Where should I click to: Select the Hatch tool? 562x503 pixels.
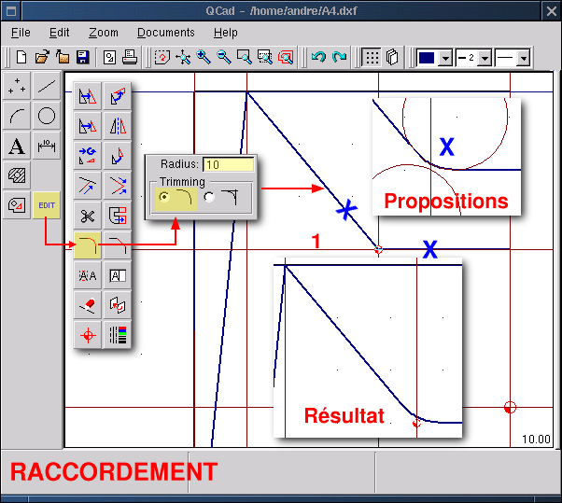[17, 175]
